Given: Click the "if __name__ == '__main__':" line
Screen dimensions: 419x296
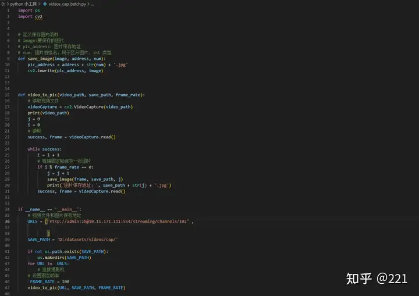Looking at the screenshot, I should (x=49, y=209).
